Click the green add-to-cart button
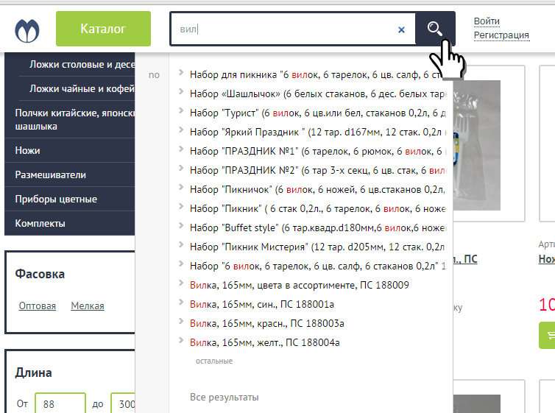 (x=547, y=335)
